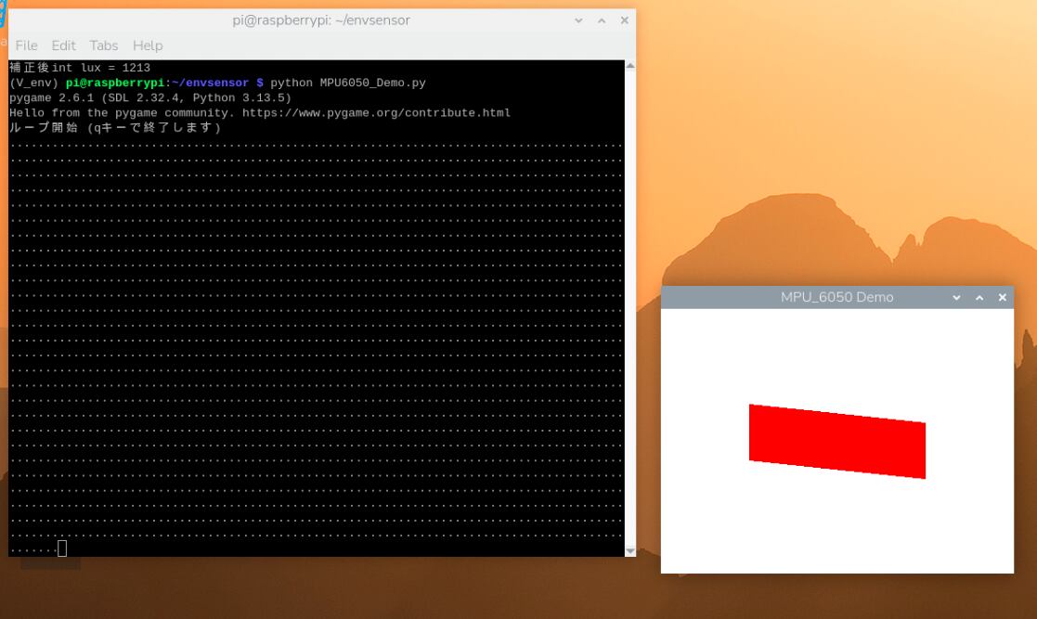Maximize the MPU_6050 Demo window
Viewport: 1037px width, 619px height.
979,298
